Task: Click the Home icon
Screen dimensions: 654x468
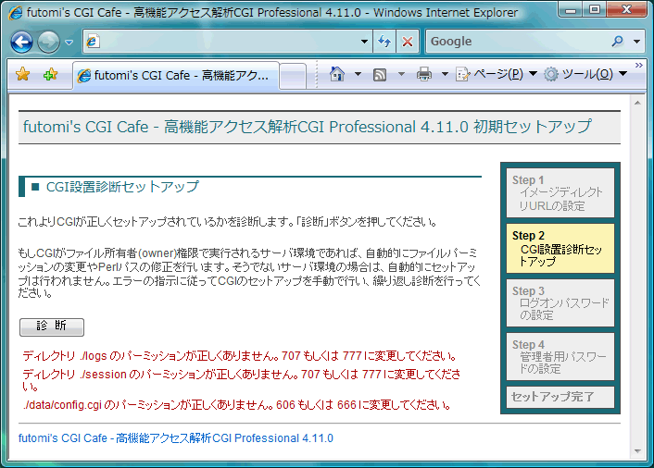Action: pos(337,74)
